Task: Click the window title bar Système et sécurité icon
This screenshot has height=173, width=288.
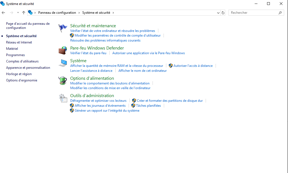Action: click(2, 4)
